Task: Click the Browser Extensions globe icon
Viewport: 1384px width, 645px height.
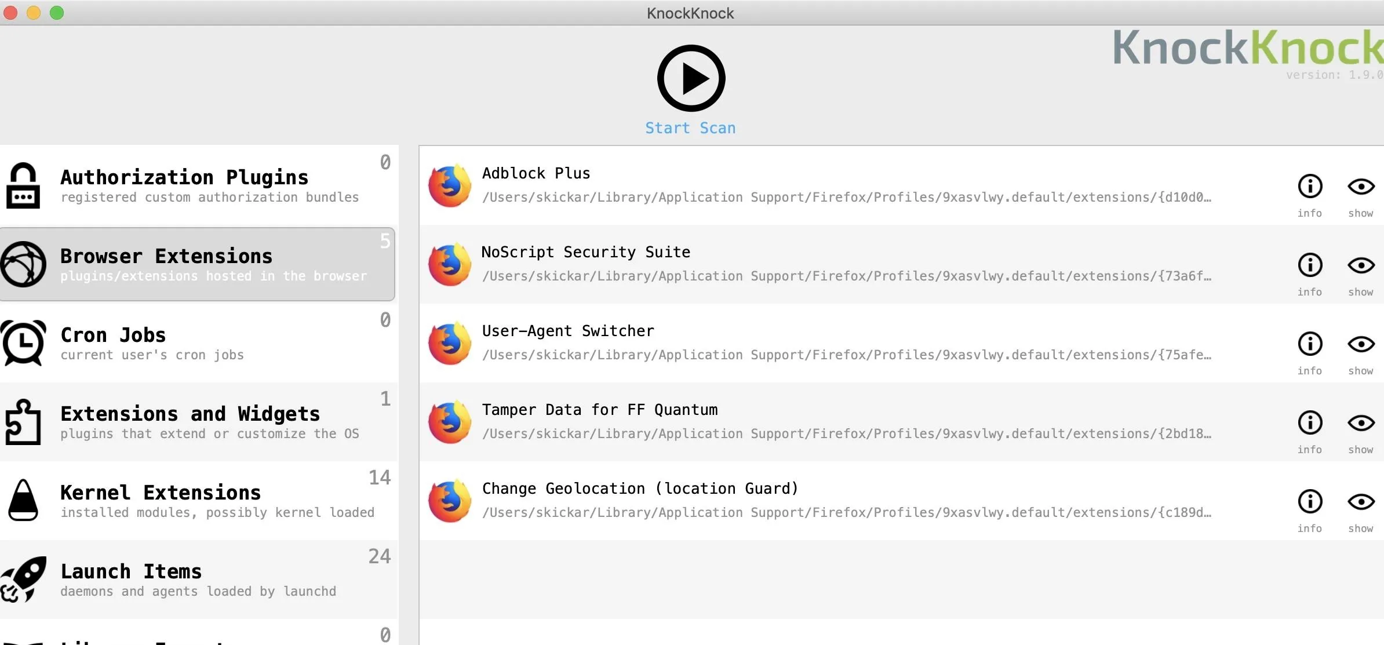Action: point(23,264)
